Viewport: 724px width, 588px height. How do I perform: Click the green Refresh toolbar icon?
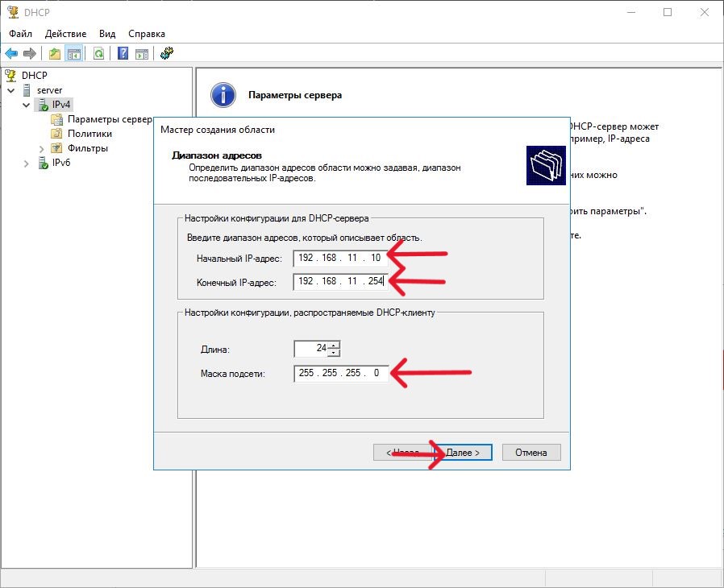point(98,54)
